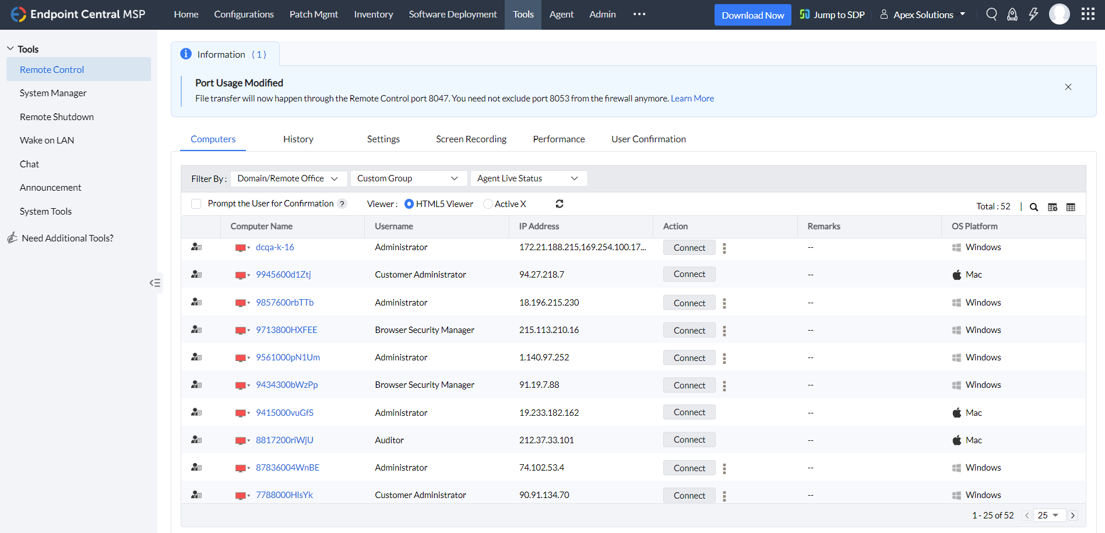The width and height of the screenshot is (1105, 533).
Task: Open status dropdown for 9857600rbTTb
Action: pos(249,303)
